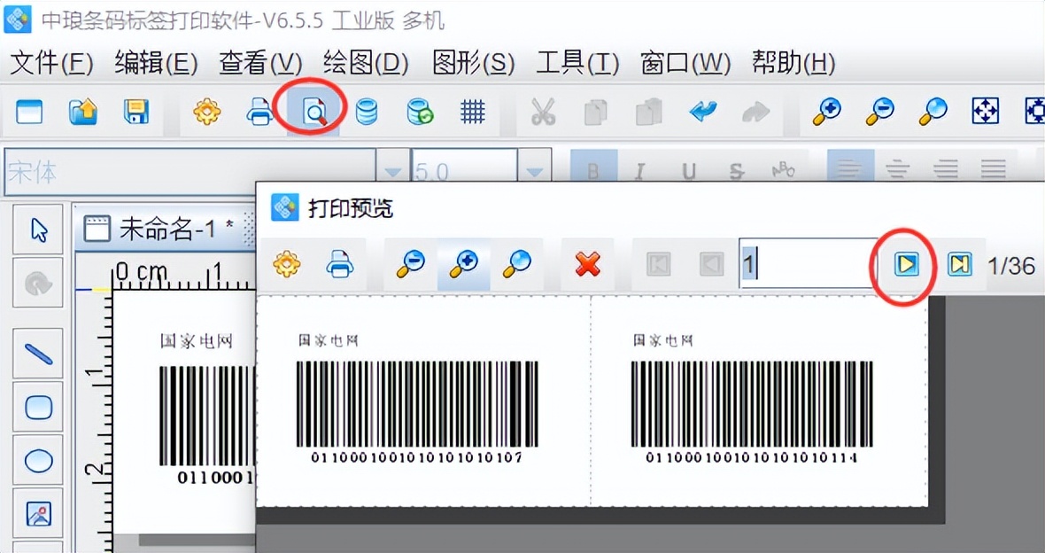This screenshot has width=1045, height=553.
Task: Open the 图形(S) menu
Action: (x=473, y=64)
